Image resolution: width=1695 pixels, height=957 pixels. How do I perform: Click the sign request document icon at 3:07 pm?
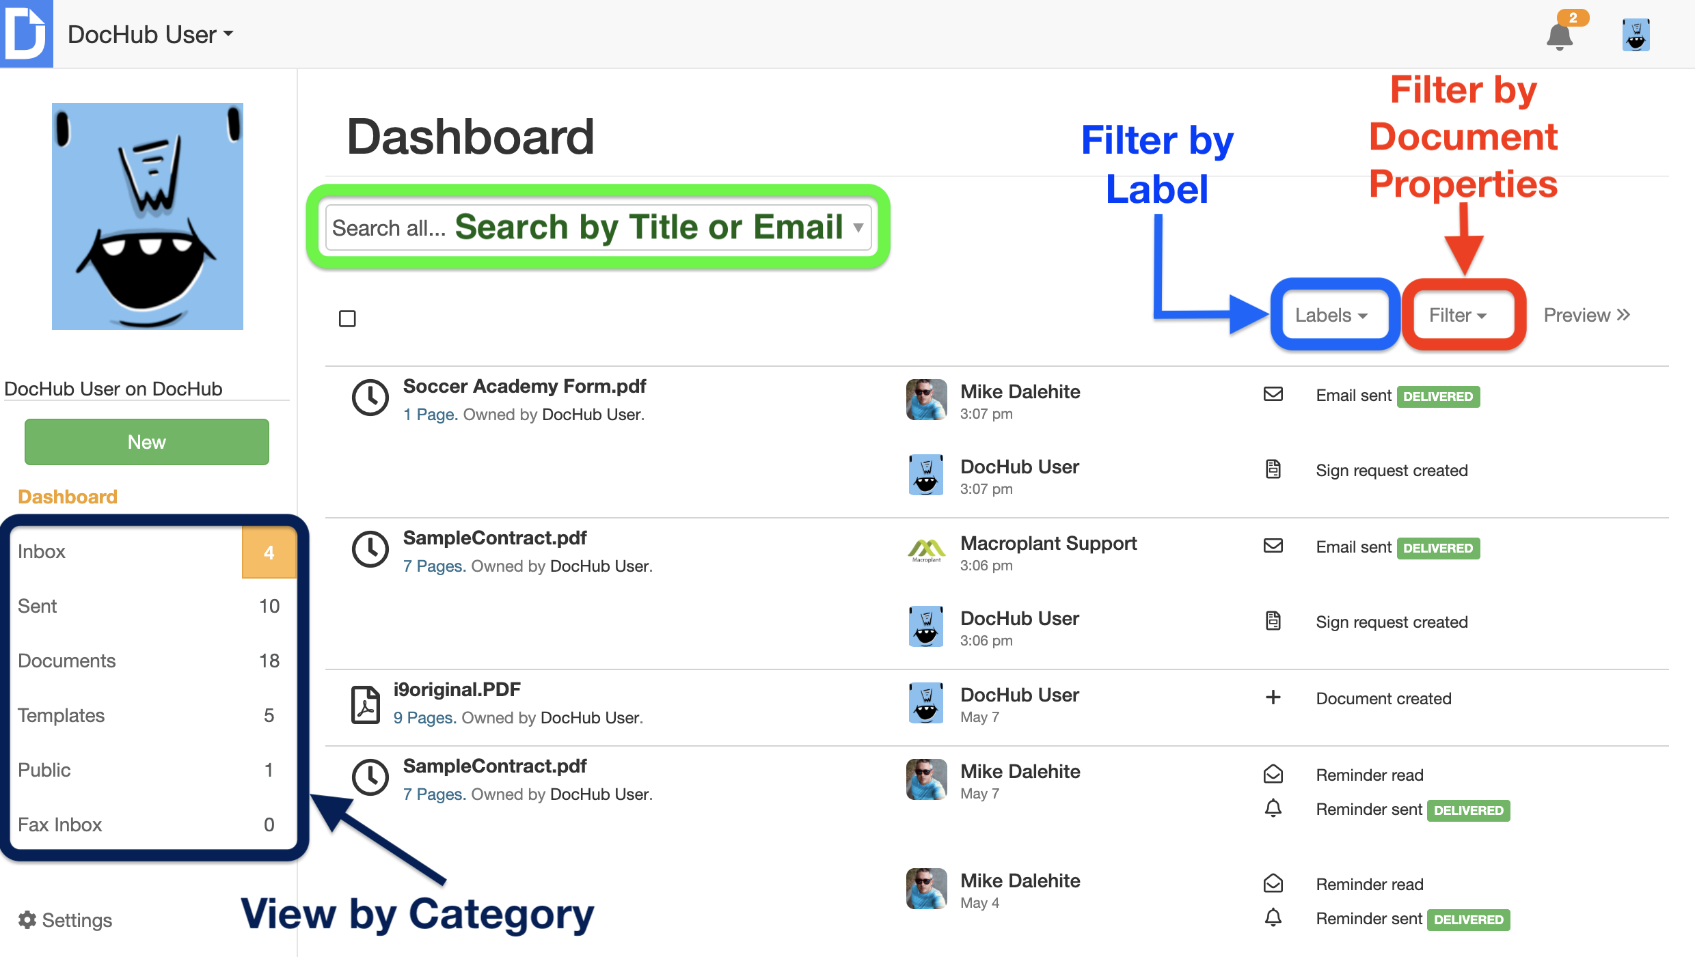click(1273, 469)
